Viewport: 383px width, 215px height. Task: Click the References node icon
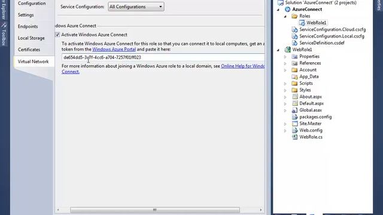(294, 63)
